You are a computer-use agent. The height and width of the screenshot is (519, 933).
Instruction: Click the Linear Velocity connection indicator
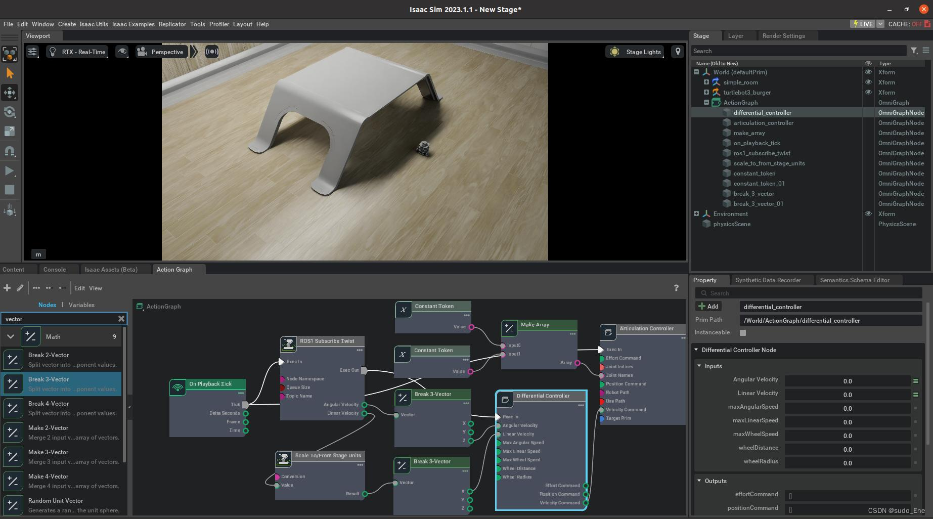coord(915,395)
